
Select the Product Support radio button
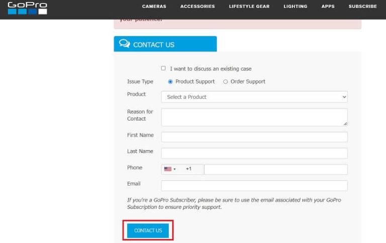click(170, 81)
